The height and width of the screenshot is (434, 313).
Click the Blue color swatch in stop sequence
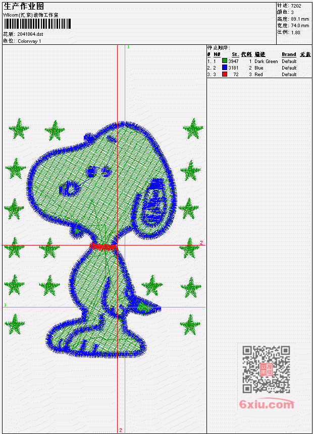click(x=225, y=68)
